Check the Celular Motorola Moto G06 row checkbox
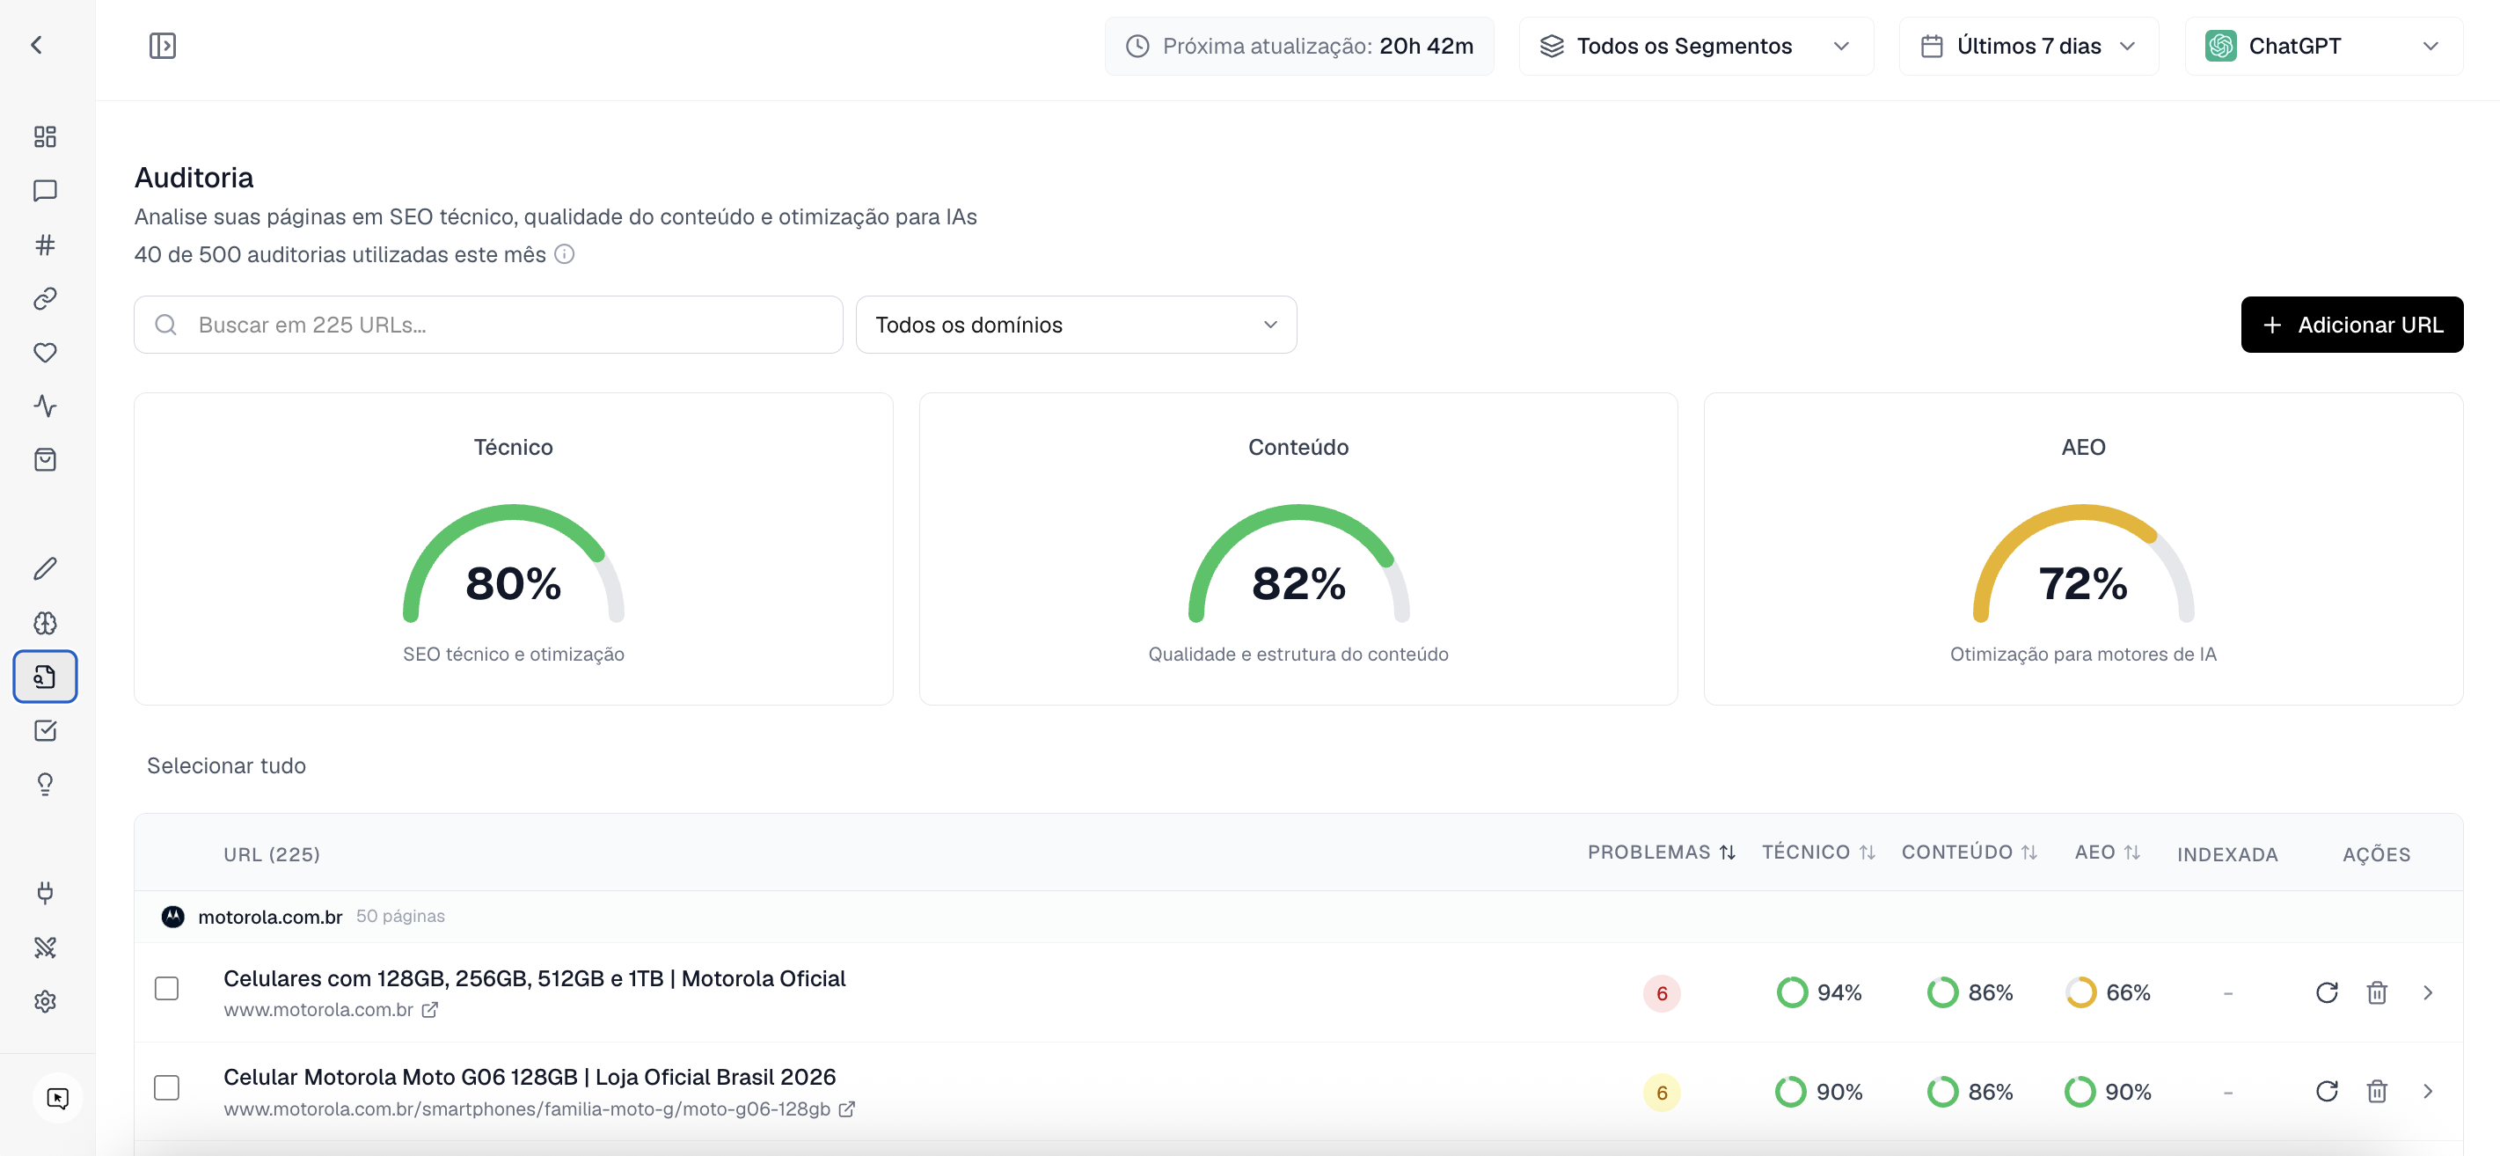This screenshot has width=2500, height=1156. coord(167,1088)
